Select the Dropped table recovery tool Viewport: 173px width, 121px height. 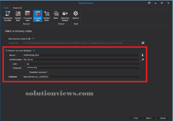pos(38,16)
